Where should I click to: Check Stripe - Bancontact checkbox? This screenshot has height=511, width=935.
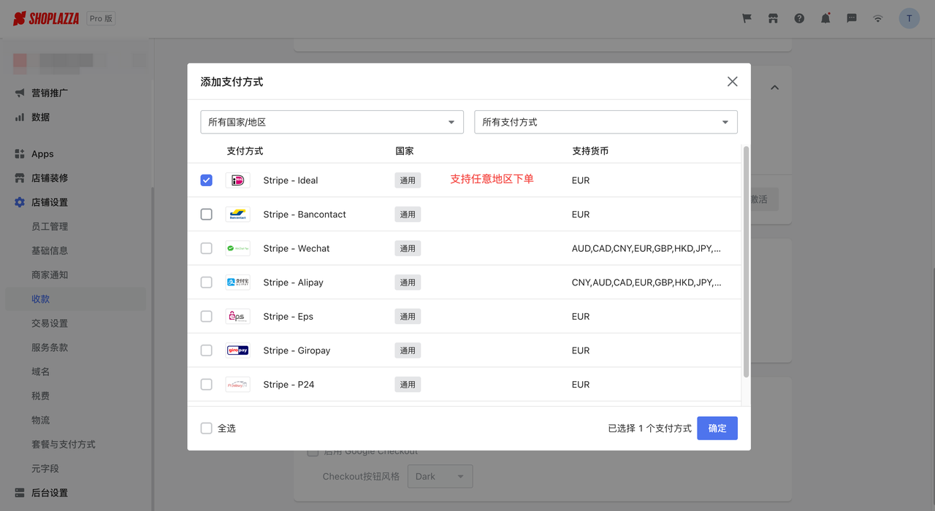click(x=207, y=214)
